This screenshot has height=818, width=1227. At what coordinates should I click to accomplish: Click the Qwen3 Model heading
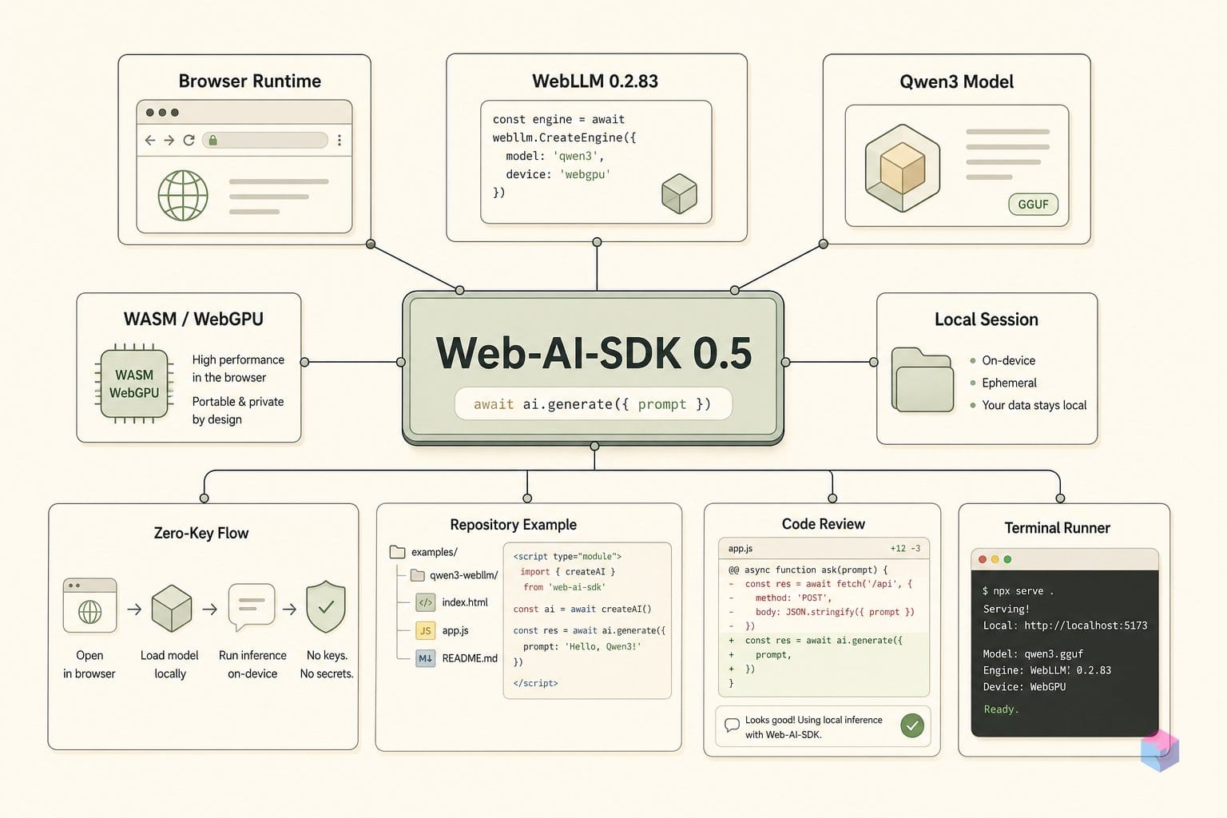pyautogui.click(x=956, y=81)
